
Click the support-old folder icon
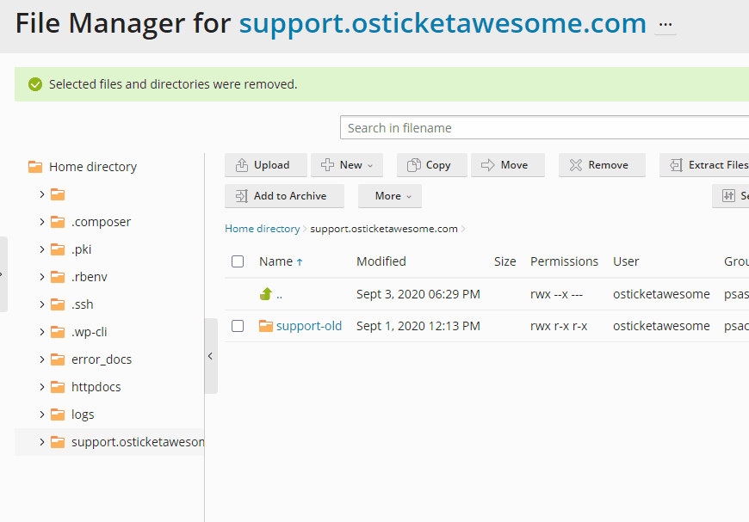tap(266, 326)
